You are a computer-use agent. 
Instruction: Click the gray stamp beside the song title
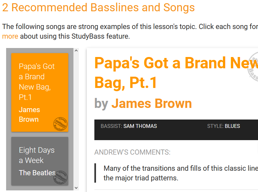pos(253,66)
